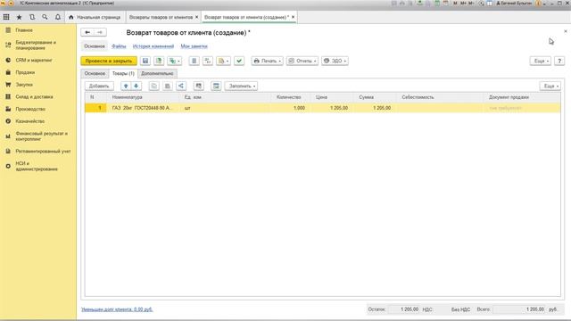Close the Возвраты товаров от клиентов tab
The height and width of the screenshot is (321, 571).
(196, 17)
